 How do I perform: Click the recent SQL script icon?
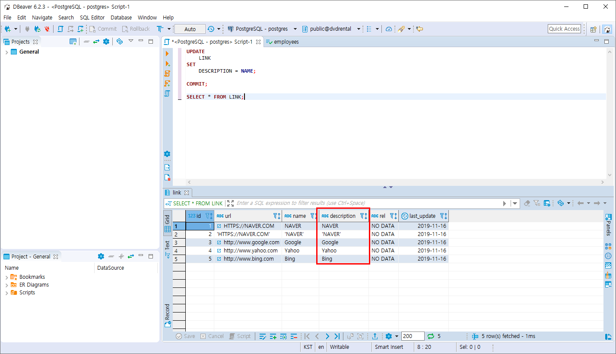(x=70, y=29)
